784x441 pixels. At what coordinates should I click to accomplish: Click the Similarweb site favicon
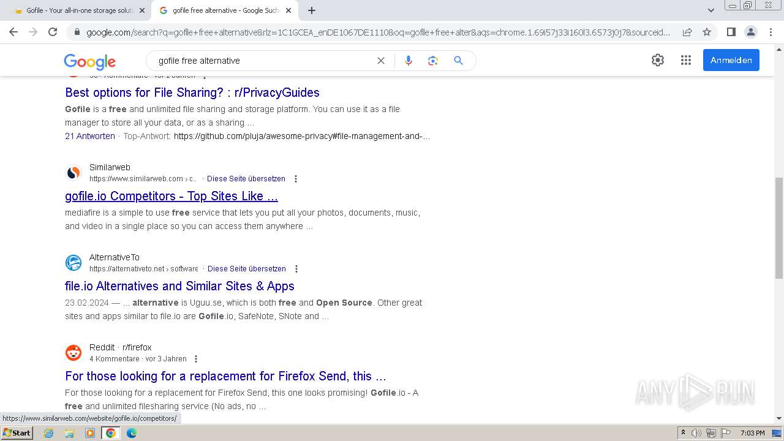click(73, 173)
